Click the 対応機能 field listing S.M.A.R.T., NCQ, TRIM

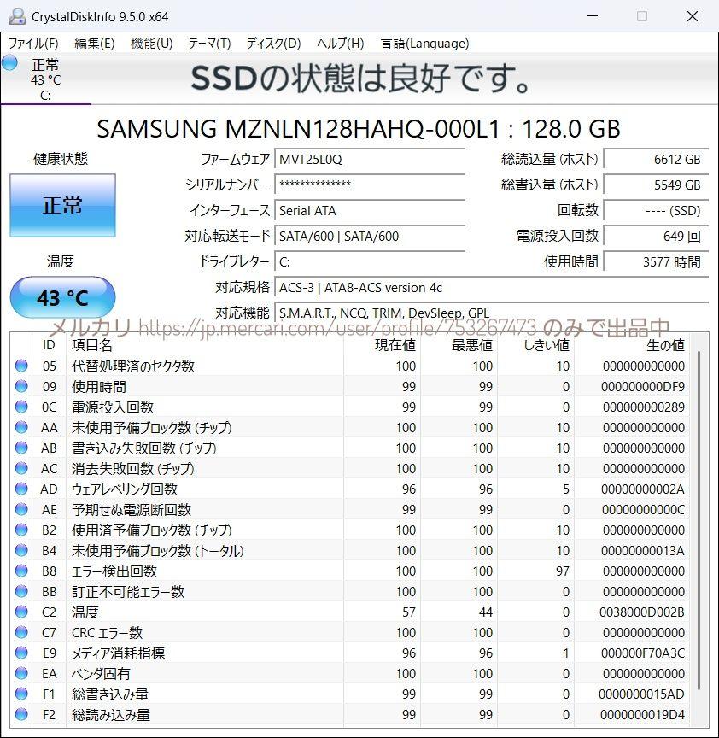point(492,313)
